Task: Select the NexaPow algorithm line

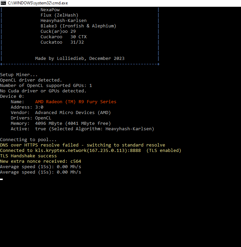Action: coord(50,10)
